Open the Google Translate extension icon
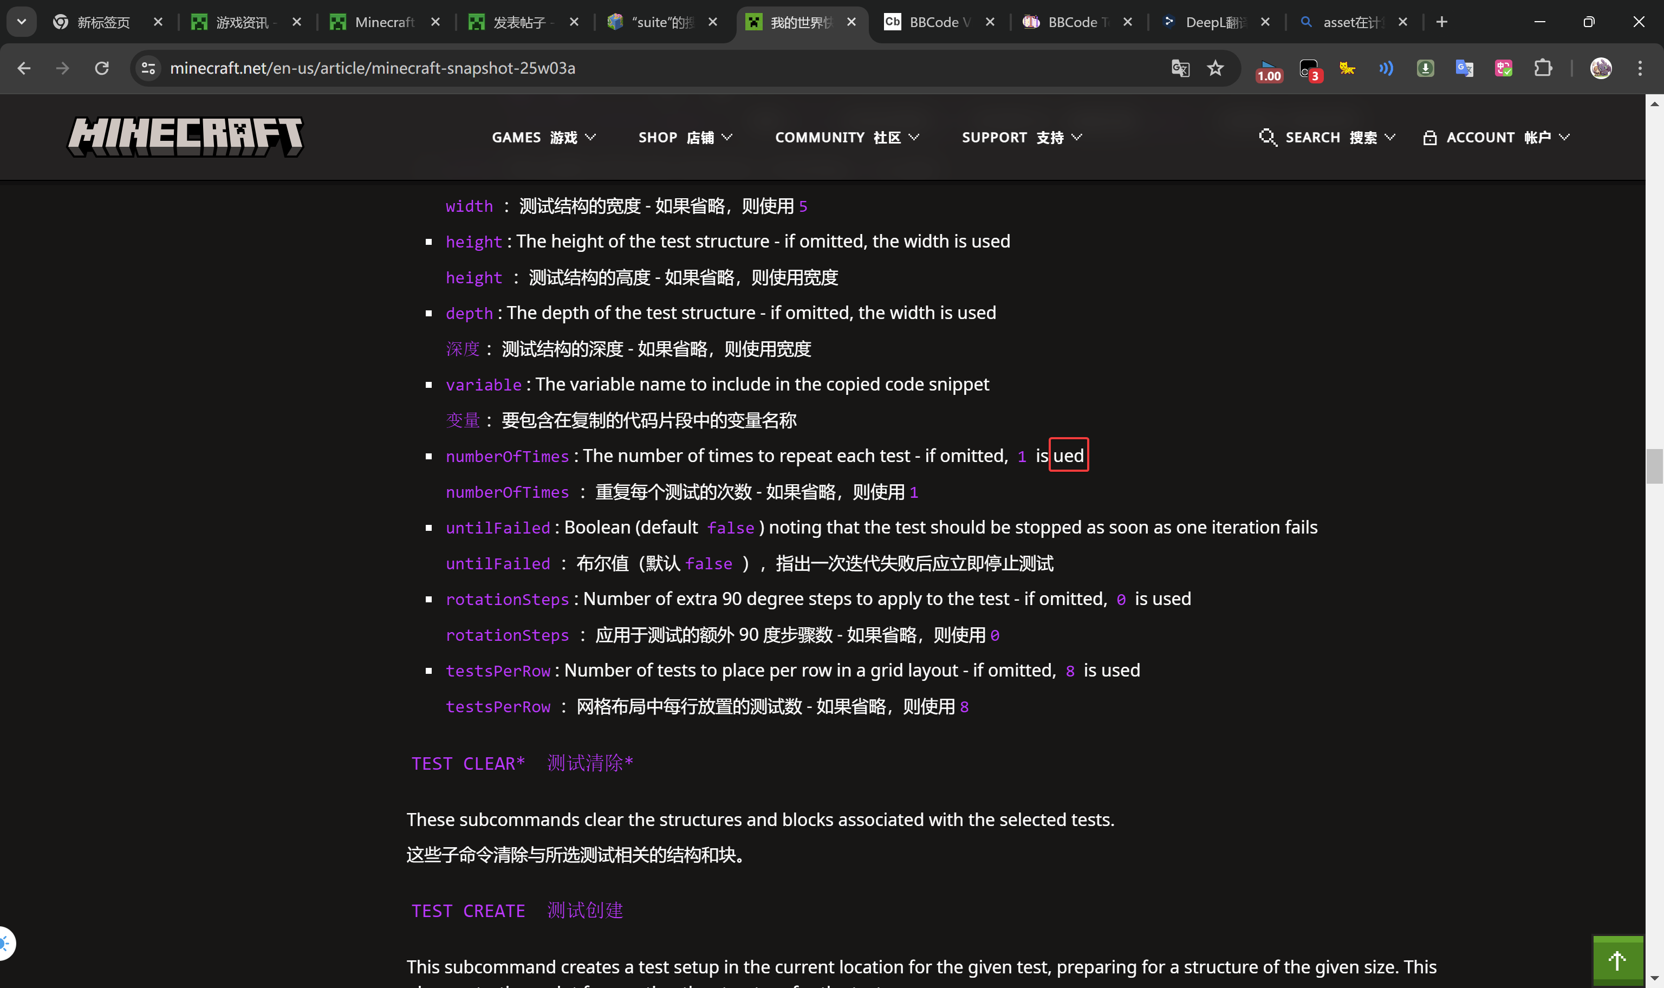 tap(1464, 68)
